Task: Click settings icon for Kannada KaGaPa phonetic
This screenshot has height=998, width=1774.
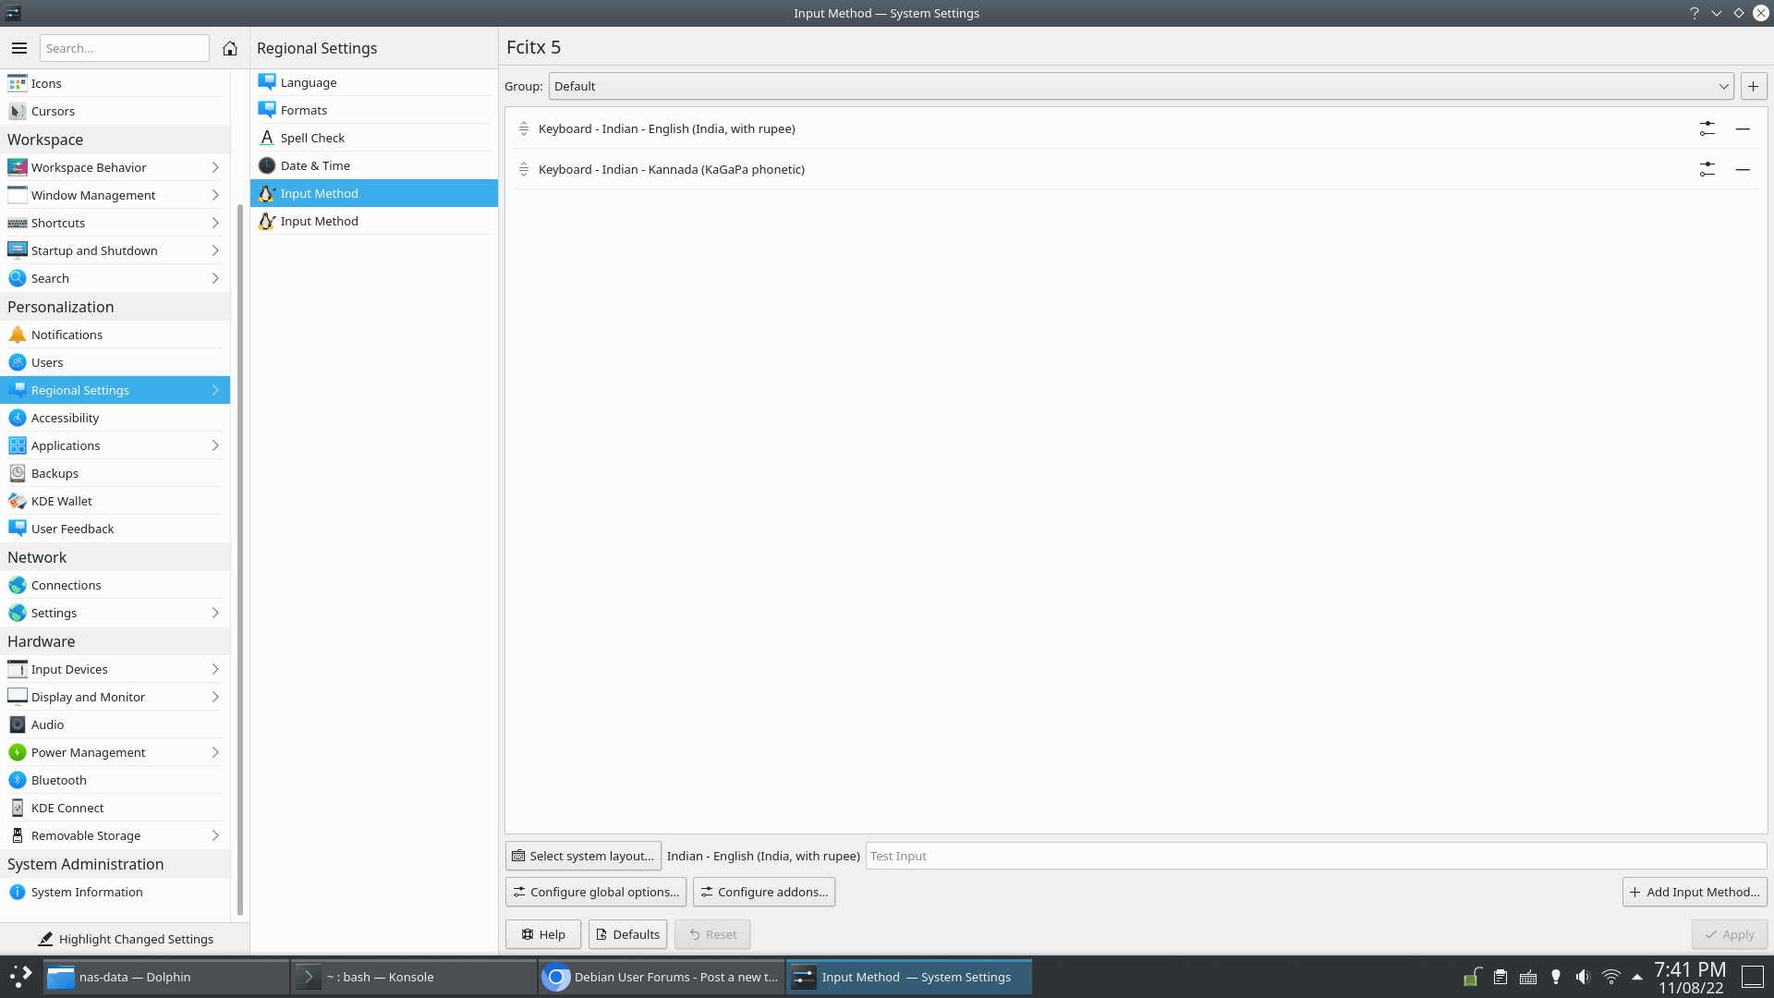Action: pos(1707,168)
